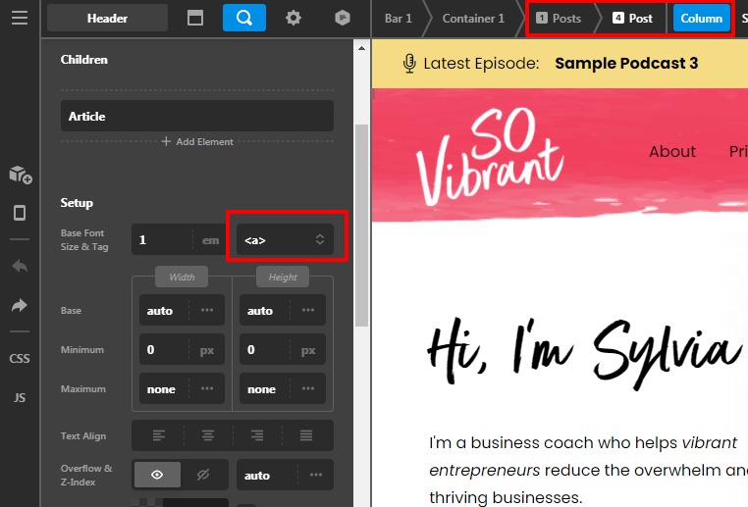Set text align justify
Viewport: 748px width, 507px height.
(x=306, y=435)
